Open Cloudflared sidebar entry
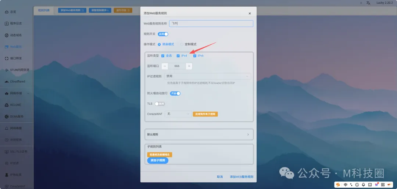The image size is (397, 189). [15, 82]
